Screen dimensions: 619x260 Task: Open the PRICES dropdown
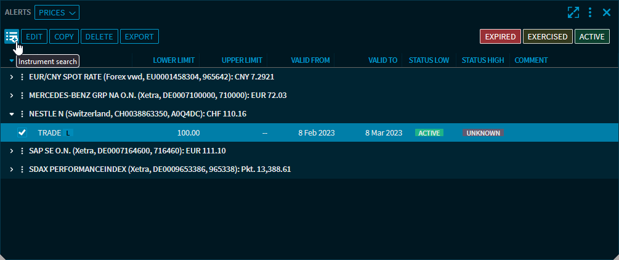coord(57,12)
